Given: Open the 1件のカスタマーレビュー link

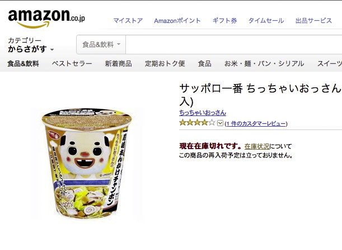Looking at the screenshot, I should tap(256, 123).
